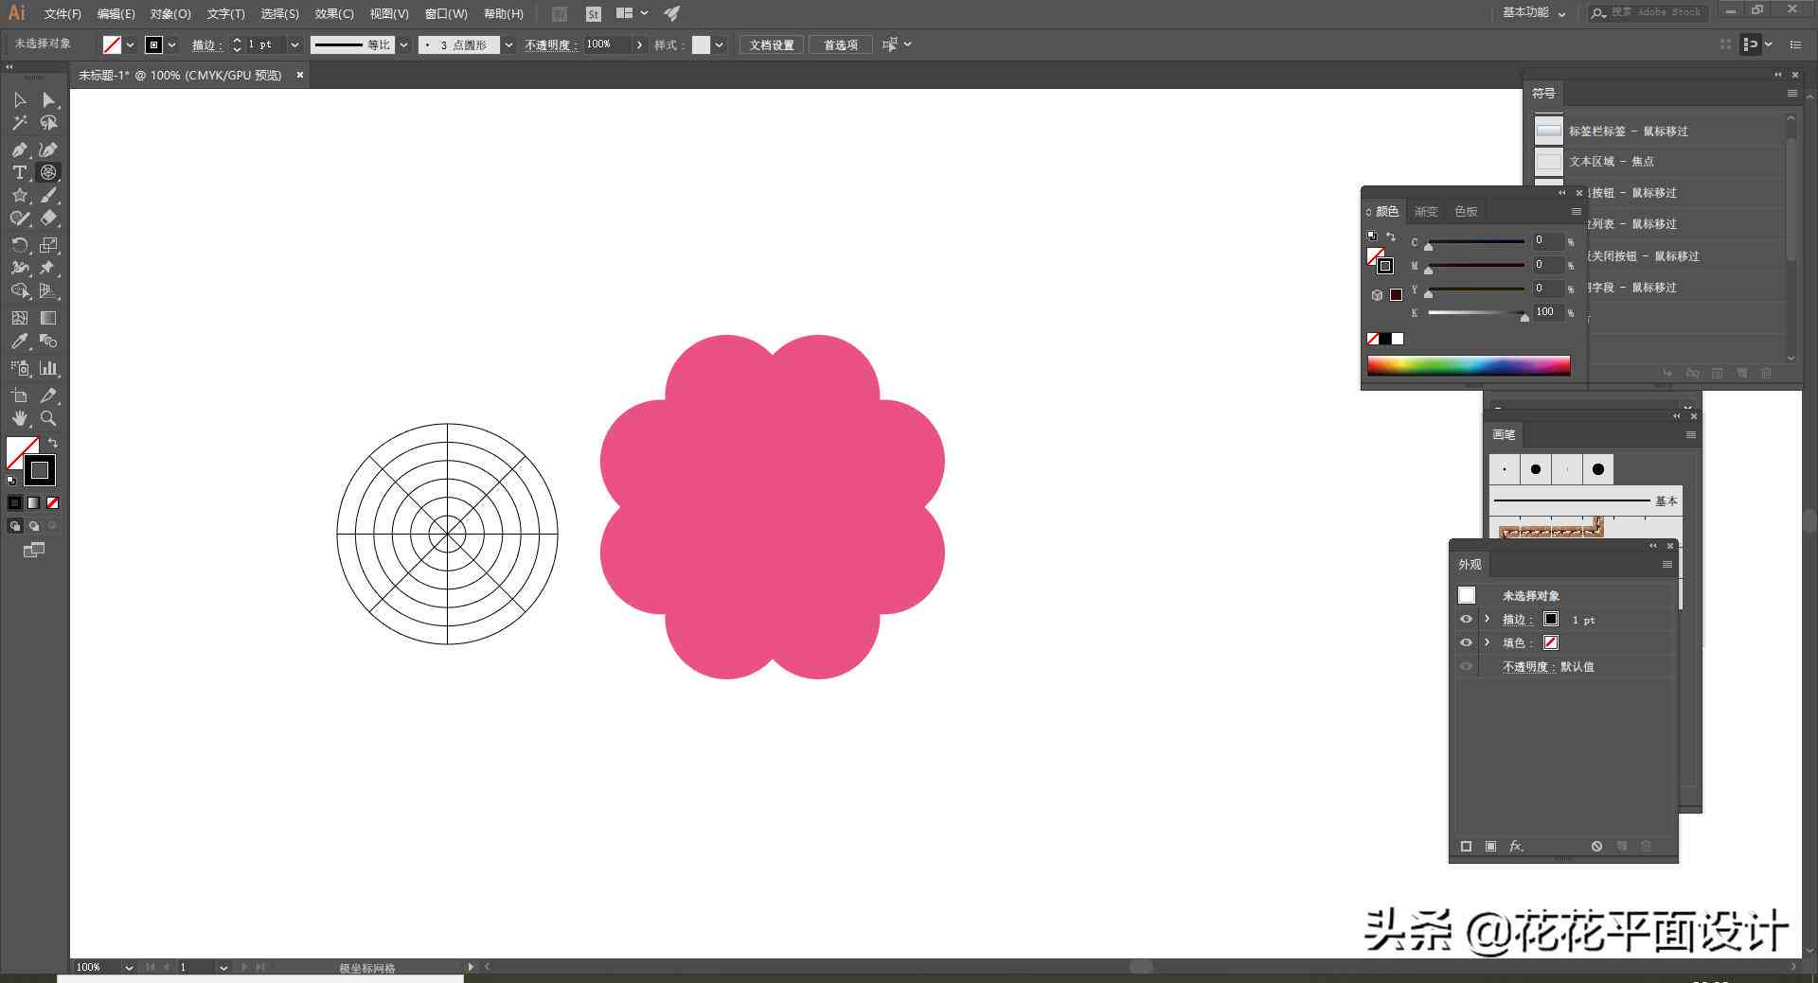
Task: Select the Selection tool arrow
Action: click(x=19, y=99)
